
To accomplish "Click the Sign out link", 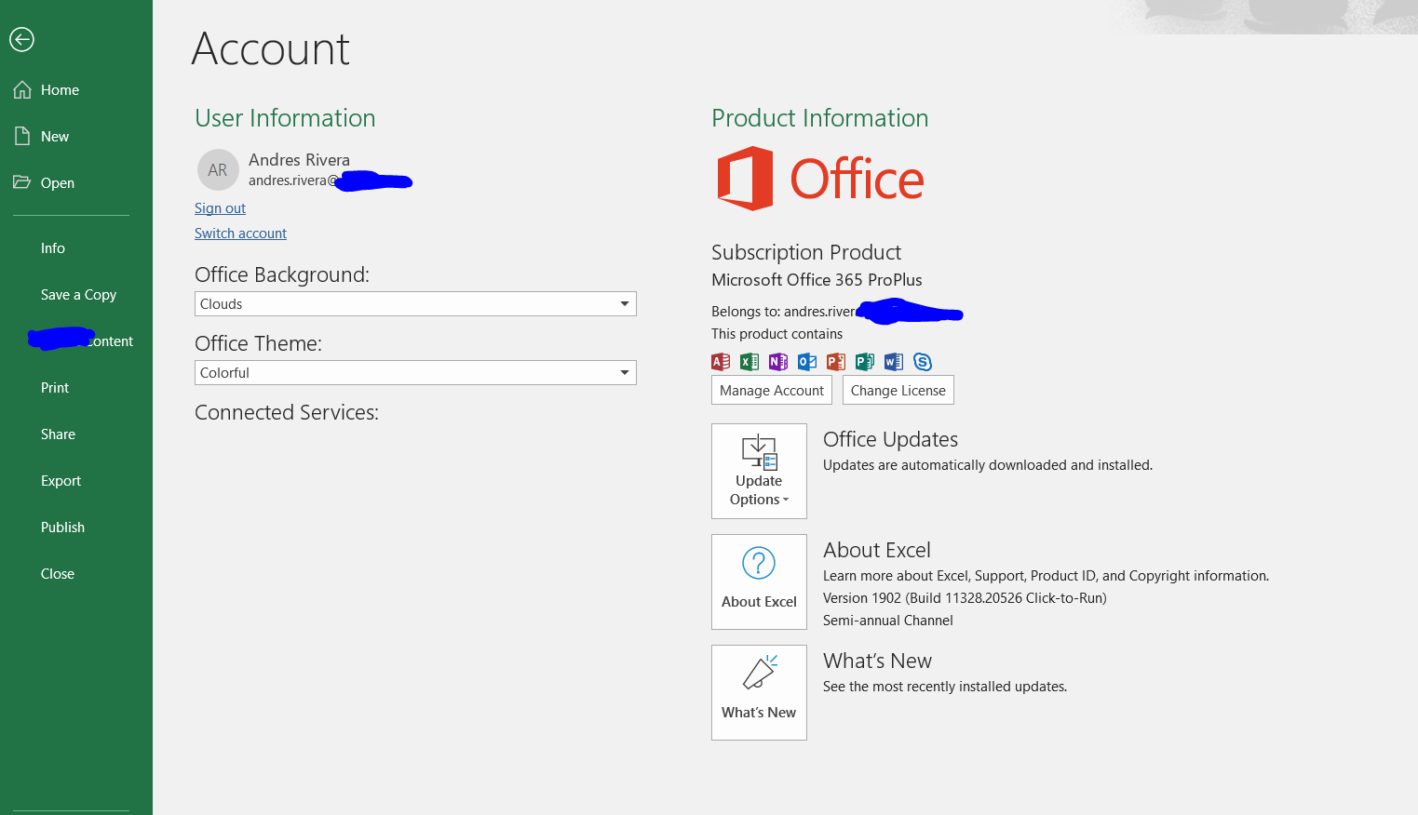I will point(220,208).
